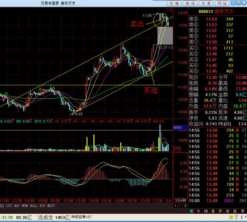Image resolution: width=247 pixels, height=222 pixels.
Task: Toggle the X10 volume scale indicator
Action: (x=177, y=148)
